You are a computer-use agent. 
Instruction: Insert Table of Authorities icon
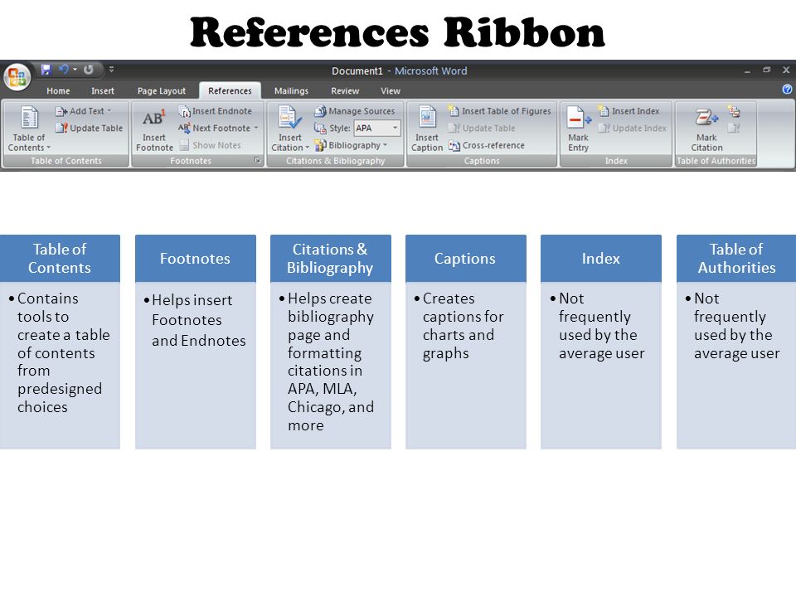pyautogui.click(x=734, y=111)
